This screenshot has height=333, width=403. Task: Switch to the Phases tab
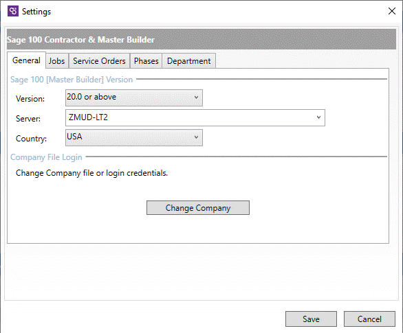[x=146, y=61]
